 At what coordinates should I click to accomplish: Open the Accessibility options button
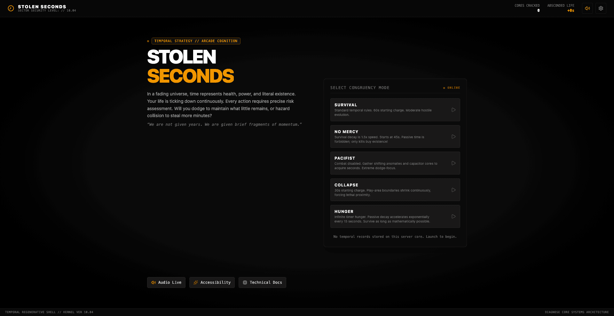point(212,282)
